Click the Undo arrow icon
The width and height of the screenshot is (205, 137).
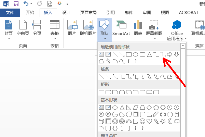click(x=26, y=3)
